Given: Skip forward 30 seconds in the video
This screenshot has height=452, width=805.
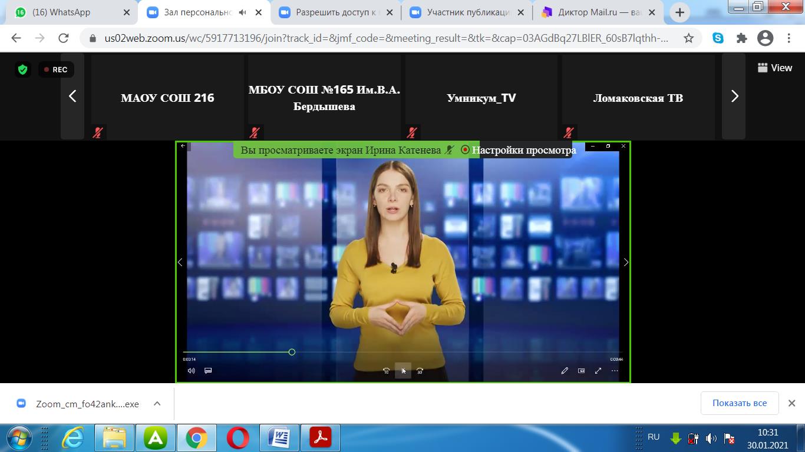Looking at the screenshot, I should tap(420, 371).
